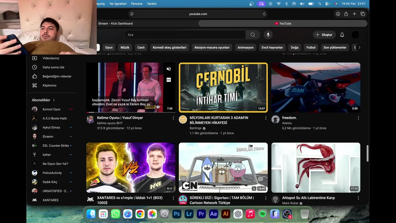This screenshot has height=223, width=396.
Task: Toggle the Bluetooth menu bar icon
Action: (x=286, y=4)
